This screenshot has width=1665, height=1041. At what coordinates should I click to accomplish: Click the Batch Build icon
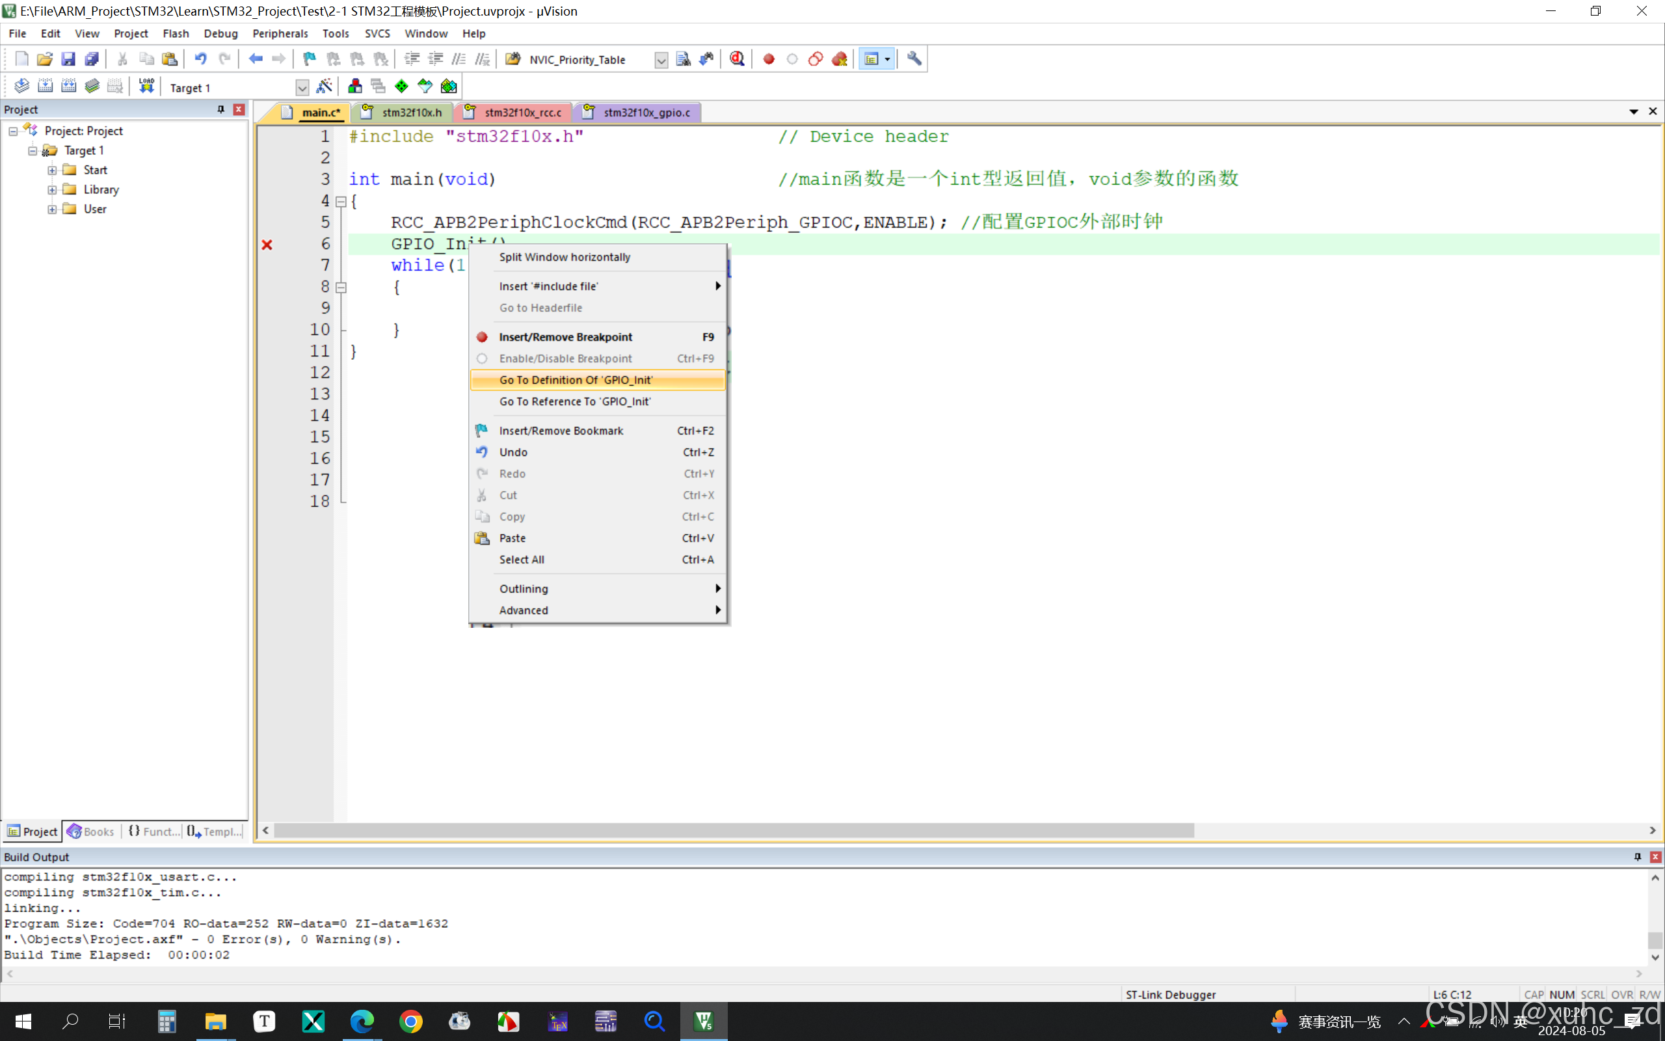coord(92,86)
